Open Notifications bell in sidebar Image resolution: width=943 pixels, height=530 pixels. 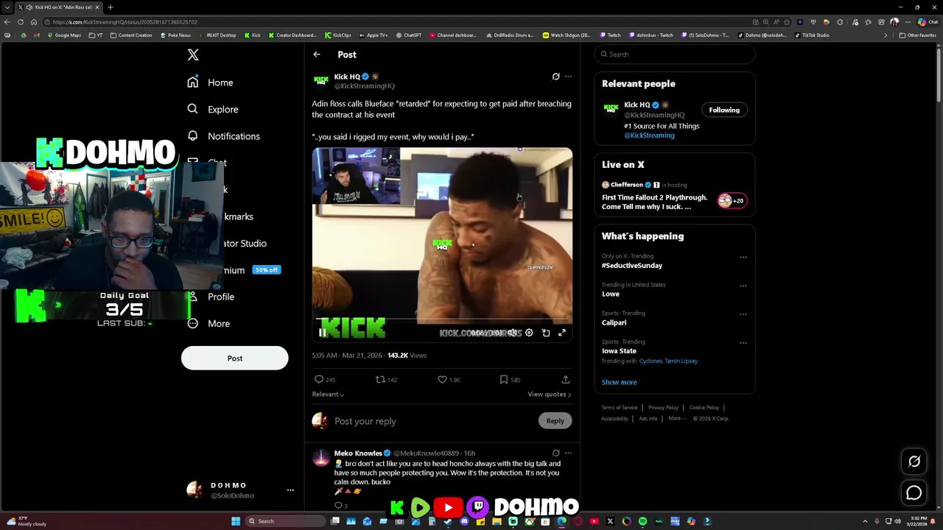click(x=192, y=135)
